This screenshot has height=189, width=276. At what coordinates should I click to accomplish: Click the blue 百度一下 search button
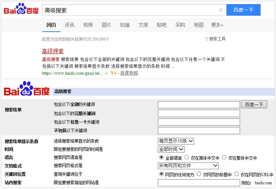243,10
